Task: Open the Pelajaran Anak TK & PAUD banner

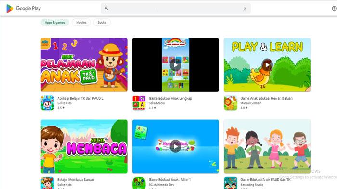Action: point(84,65)
